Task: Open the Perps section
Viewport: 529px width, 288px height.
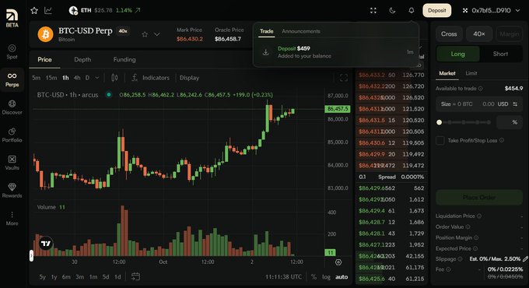Action: [x=12, y=80]
